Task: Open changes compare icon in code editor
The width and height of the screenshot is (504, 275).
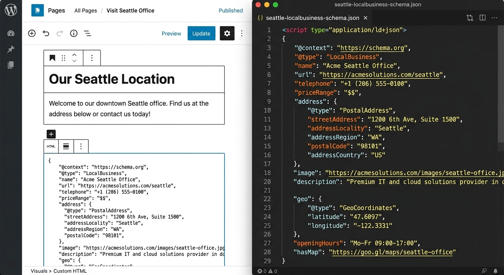Action: tap(470, 18)
